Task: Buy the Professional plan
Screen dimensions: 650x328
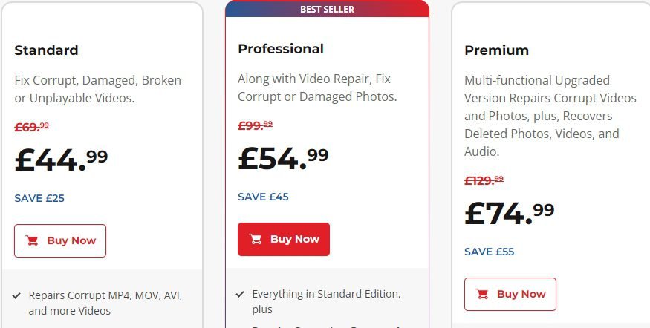Action: (x=284, y=239)
